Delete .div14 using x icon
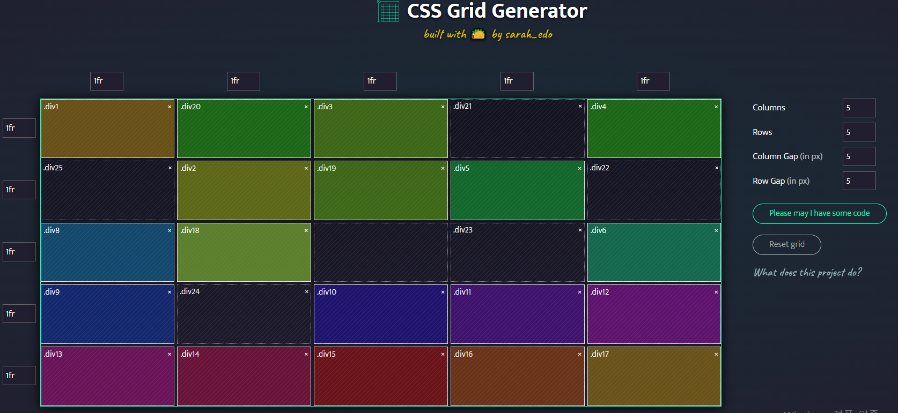 click(306, 354)
